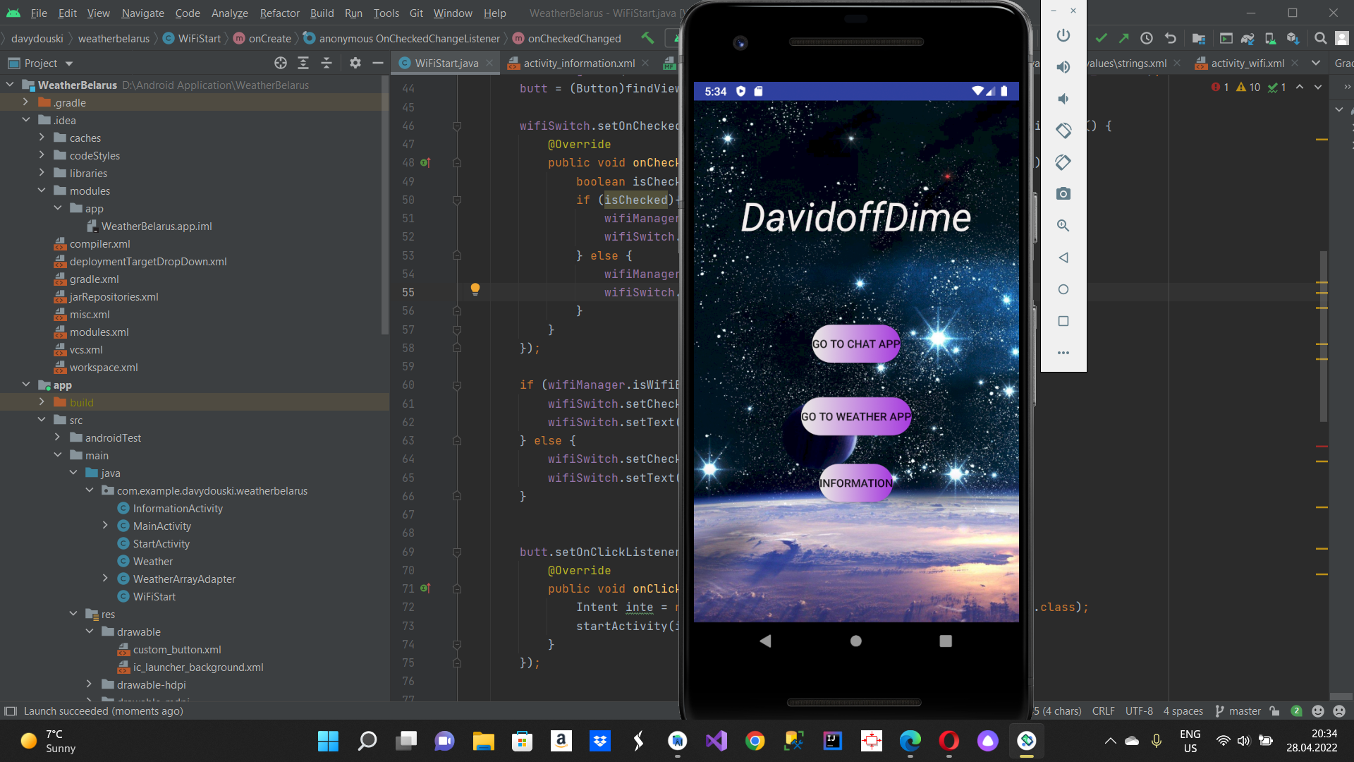Screen dimensions: 1354x762
Task: Expand the MainActivity class node
Action: point(105,526)
